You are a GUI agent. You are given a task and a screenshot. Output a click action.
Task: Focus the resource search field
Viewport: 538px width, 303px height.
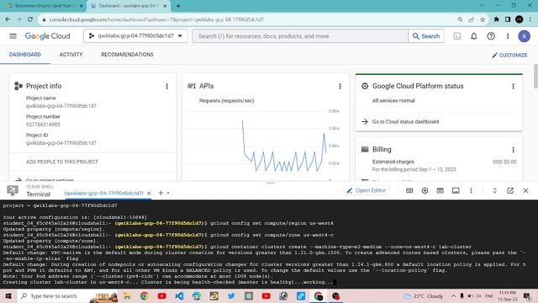300,36
